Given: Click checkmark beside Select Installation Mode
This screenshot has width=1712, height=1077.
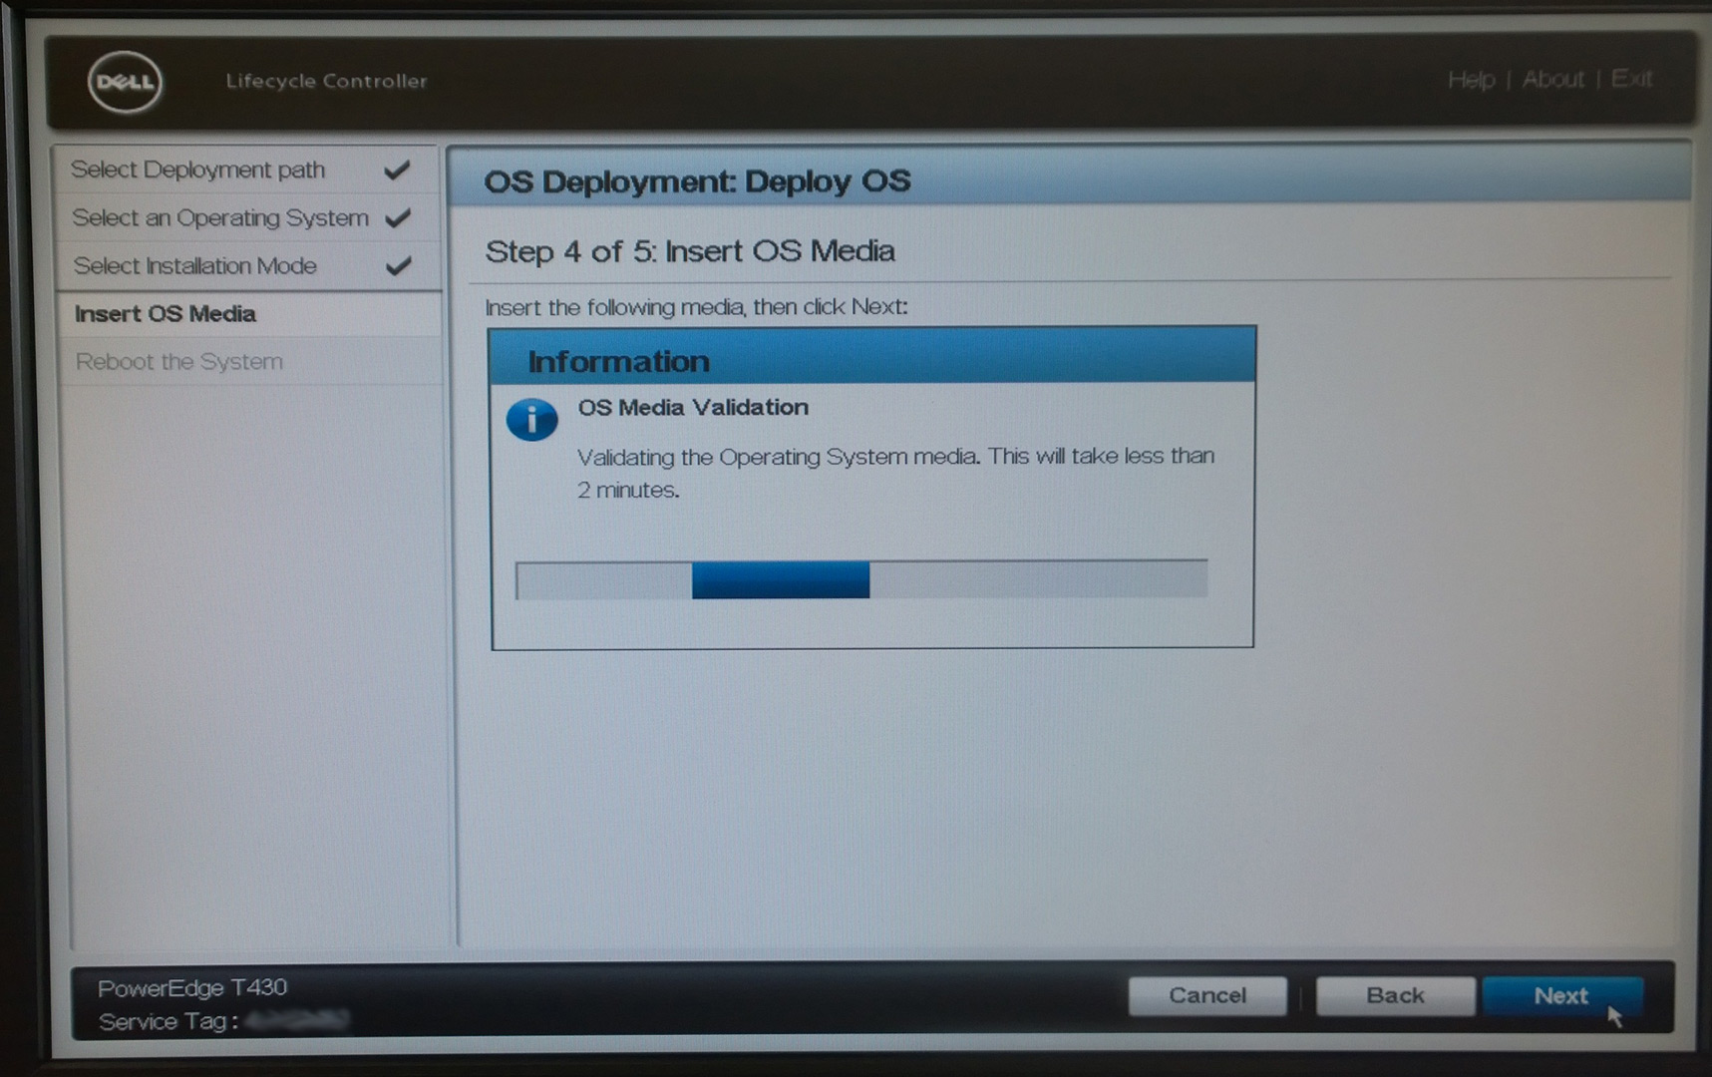Looking at the screenshot, I should click(x=399, y=266).
